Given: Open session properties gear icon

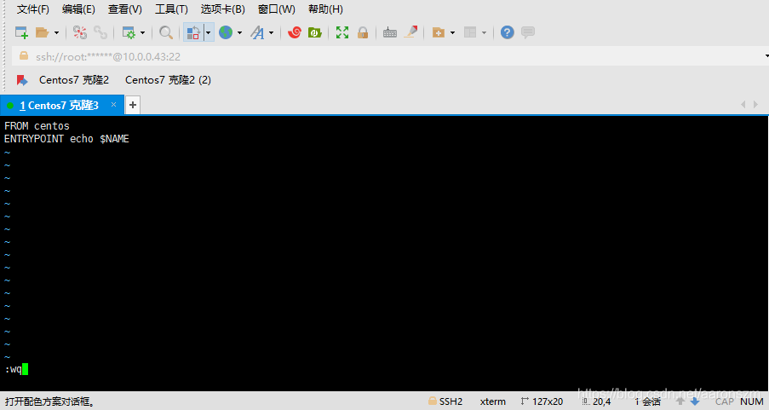Looking at the screenshot, I should click(x=129, y=32).
